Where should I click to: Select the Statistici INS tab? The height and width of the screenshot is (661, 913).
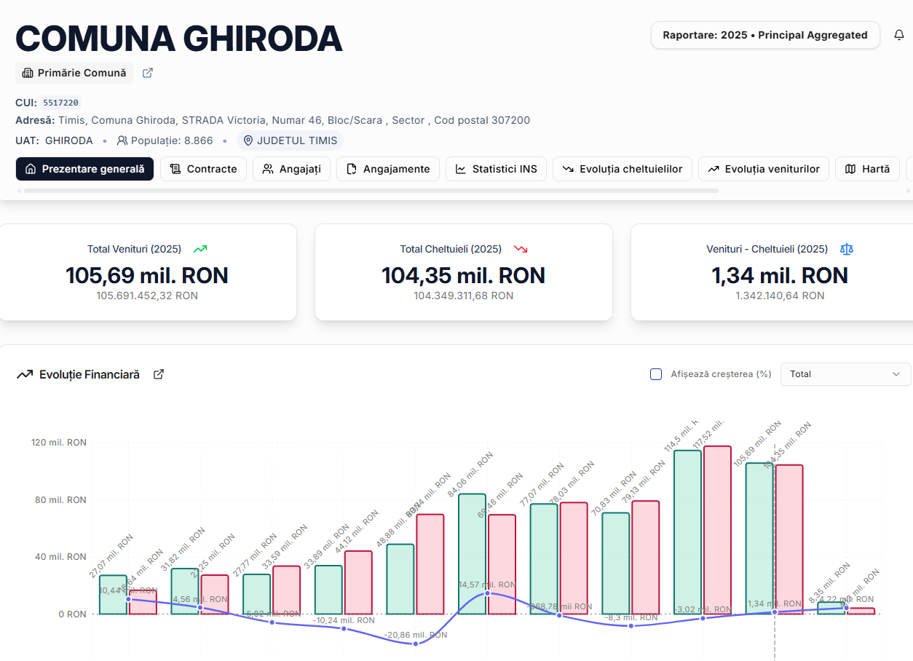496,169
